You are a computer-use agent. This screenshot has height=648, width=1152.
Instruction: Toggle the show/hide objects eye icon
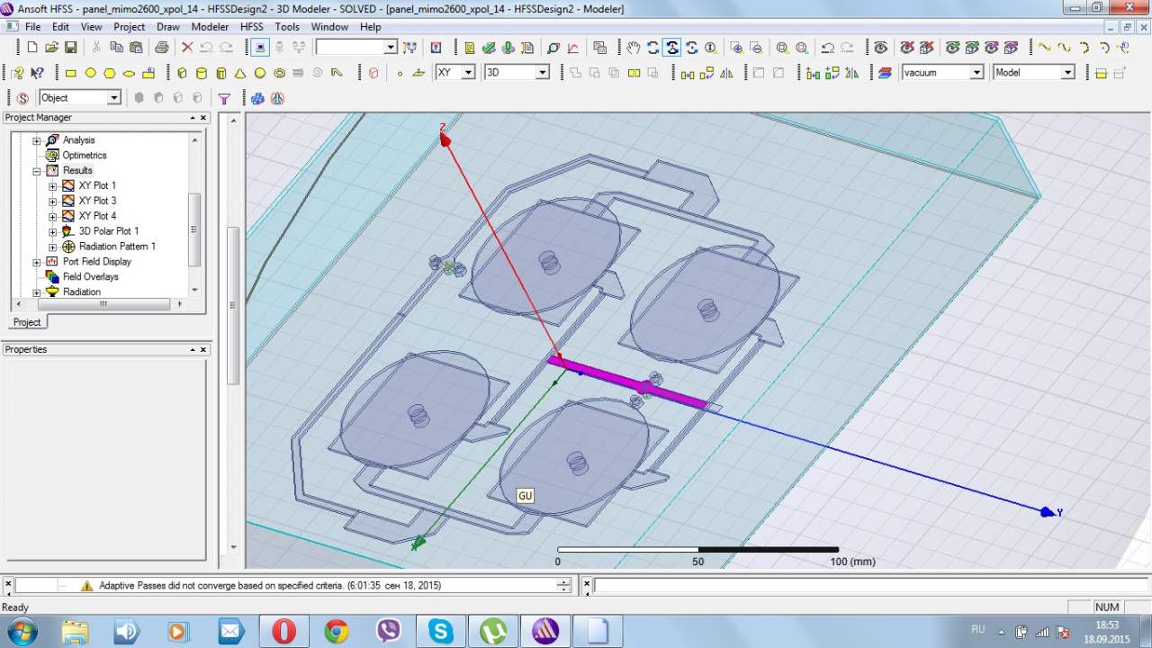click(880, 48)
